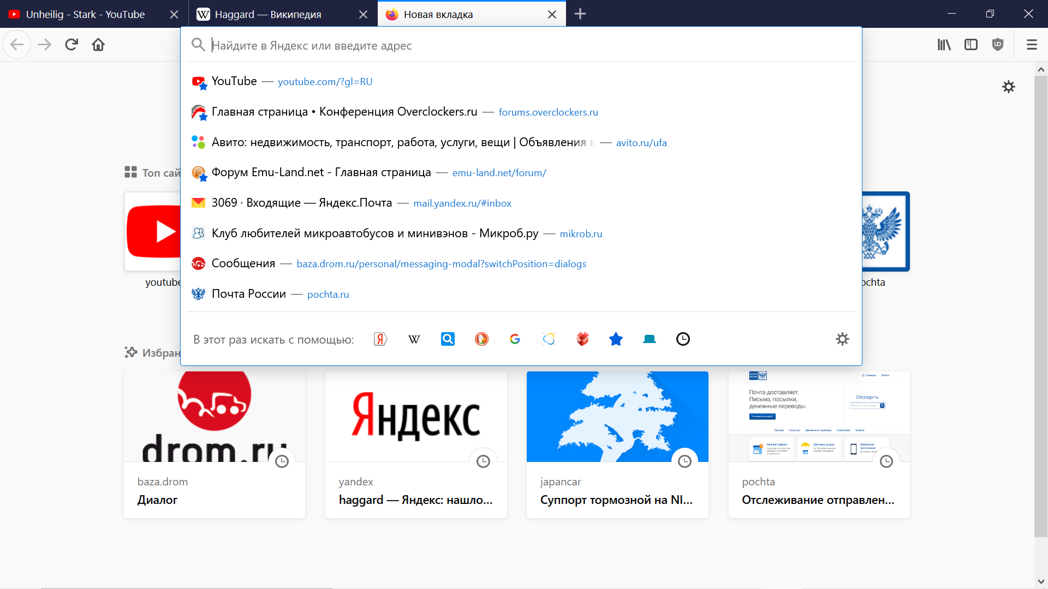1048x589 pixels.
Task: Switch to Unheilig - Stark YouTube tab
Action: (x=85, y=14)
